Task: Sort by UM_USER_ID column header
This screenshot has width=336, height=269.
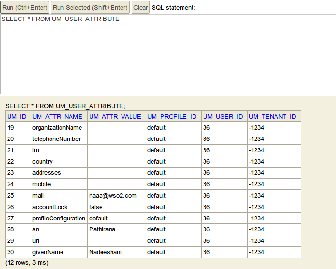Action: pos(223,117)
